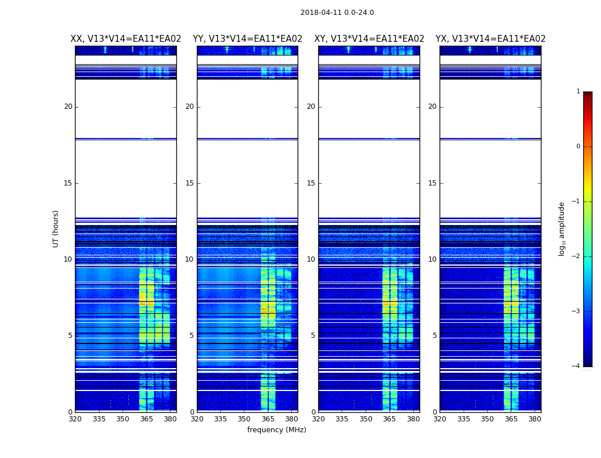Click colorbar tick label "−3"

point(576,311)
